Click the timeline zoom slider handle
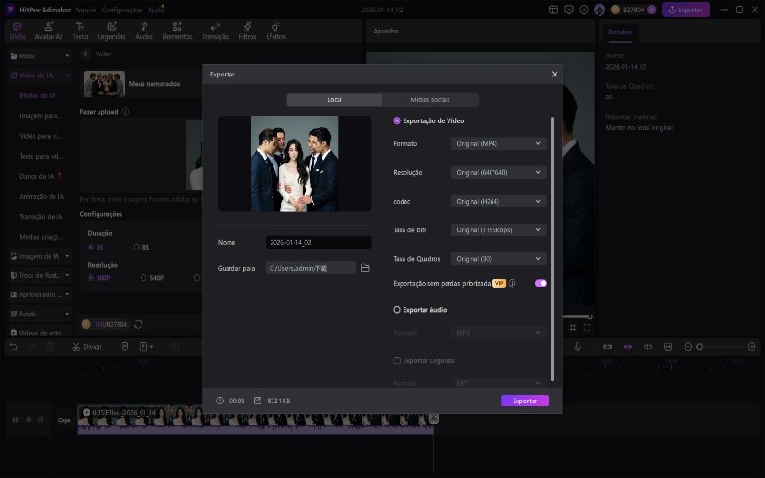This screenshot has width=765, height=478. point(700,347)
